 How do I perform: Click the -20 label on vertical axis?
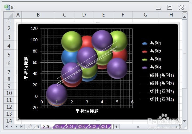34,108
